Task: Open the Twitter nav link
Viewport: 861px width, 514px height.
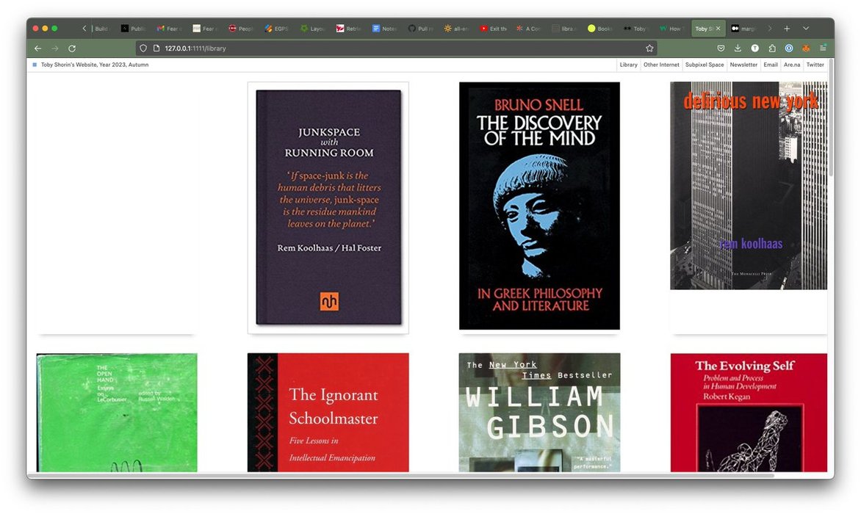Action: [x=815, y=65]
